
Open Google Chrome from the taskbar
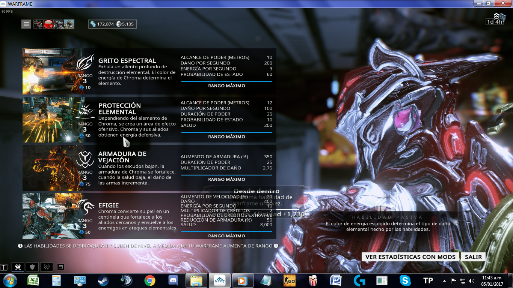click(x=149, y=280)
